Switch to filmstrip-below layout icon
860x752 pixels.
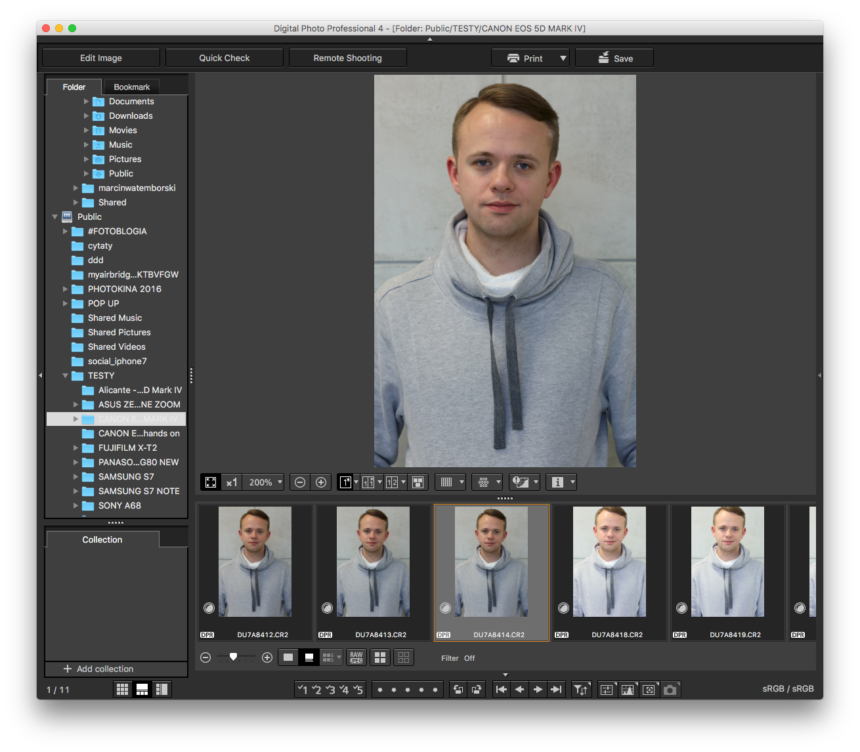tap(142, 689)
